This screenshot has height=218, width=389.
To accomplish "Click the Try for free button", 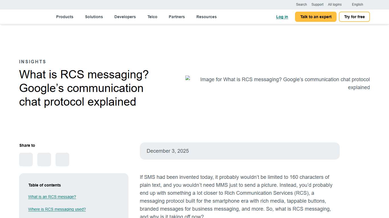I will point(354,17).
